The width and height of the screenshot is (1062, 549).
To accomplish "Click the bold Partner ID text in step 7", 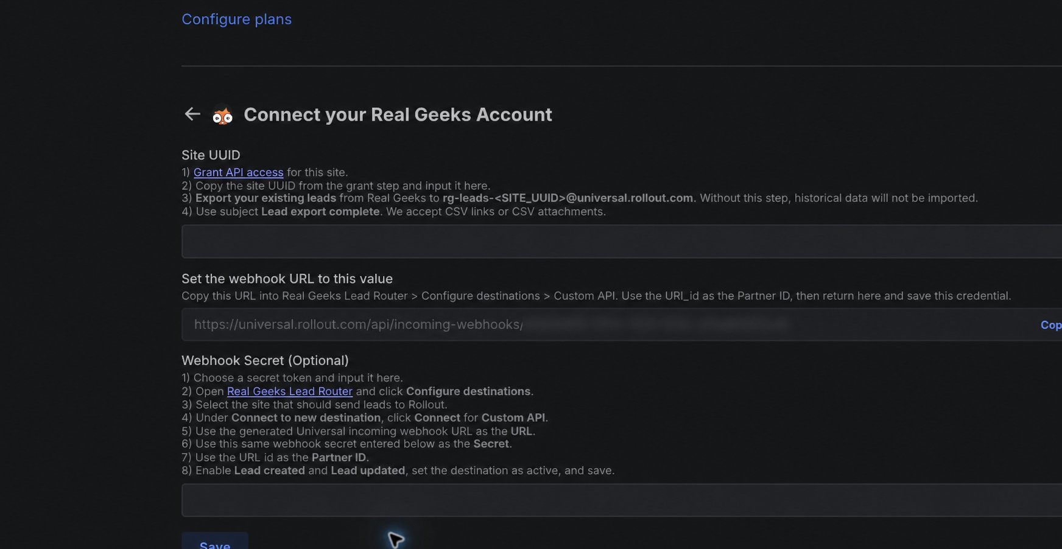I will pos(339,457).
